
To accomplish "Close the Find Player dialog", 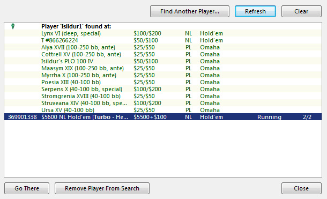I will 301,188.
